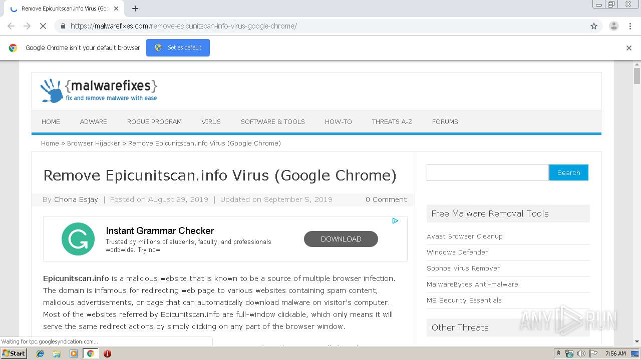The width and height of the screenshot is (641, 360).
Task: Open the Windows Start menu
Action: [x=14, y=353]
